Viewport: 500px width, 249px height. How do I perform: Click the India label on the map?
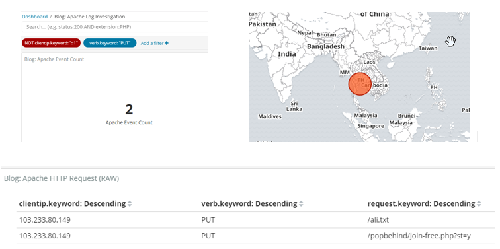point(286,54)
